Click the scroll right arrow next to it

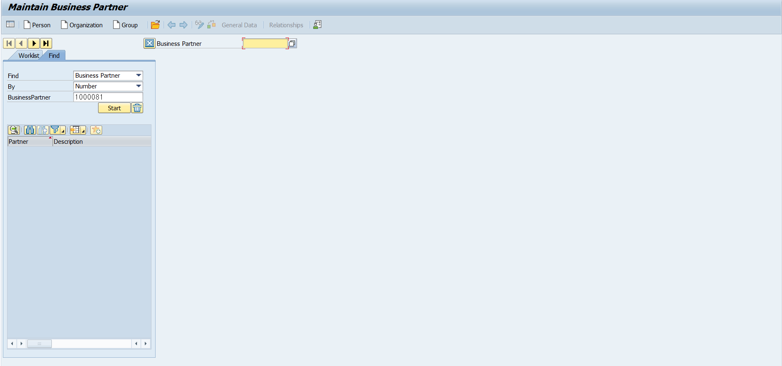tap(22, 344)
